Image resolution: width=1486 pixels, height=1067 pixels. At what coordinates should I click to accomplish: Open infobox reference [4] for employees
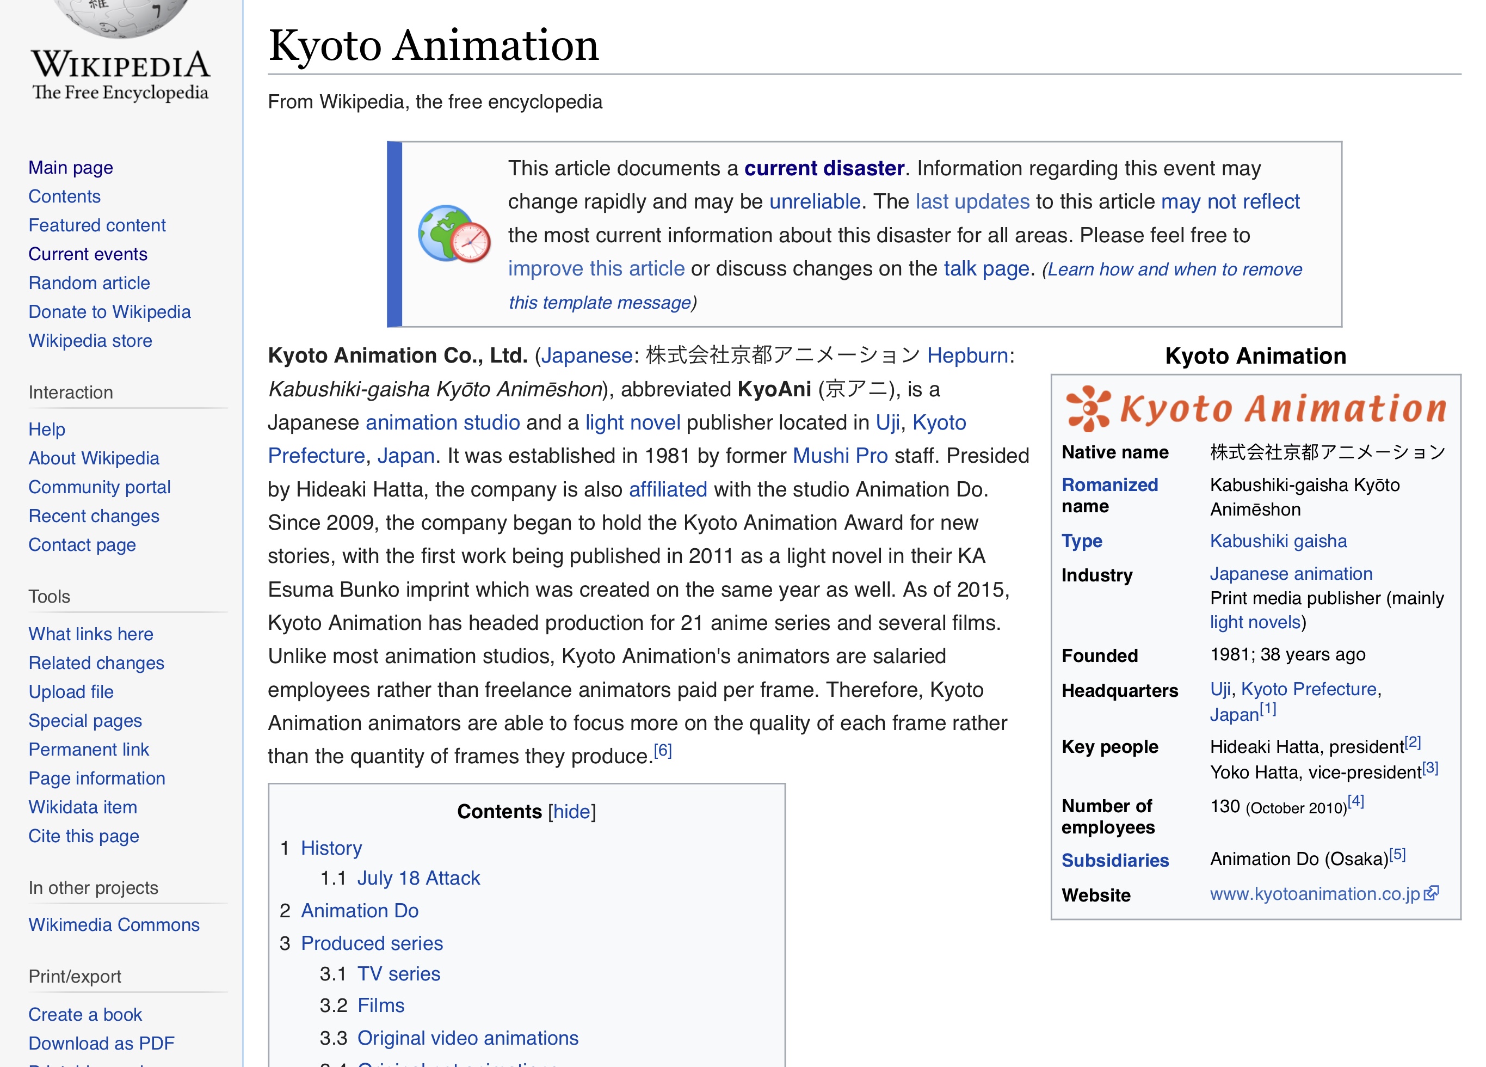(1355, 801)
